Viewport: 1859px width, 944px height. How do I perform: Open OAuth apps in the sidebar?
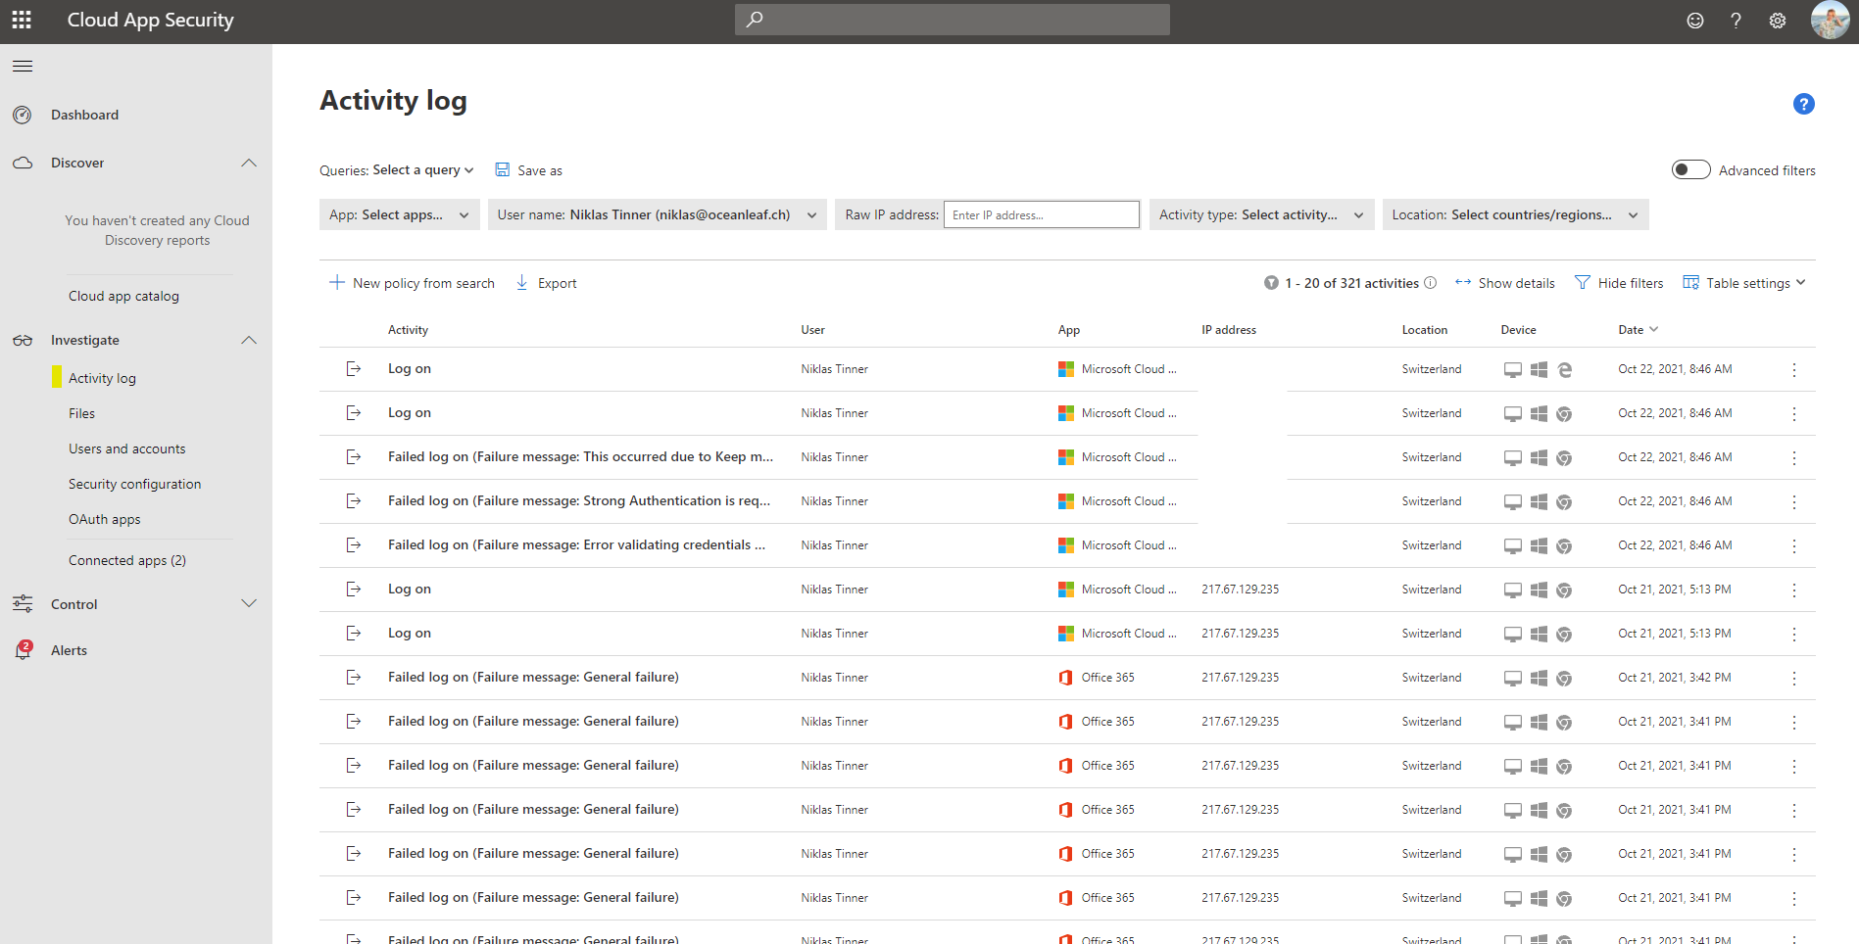coord(104,519)
